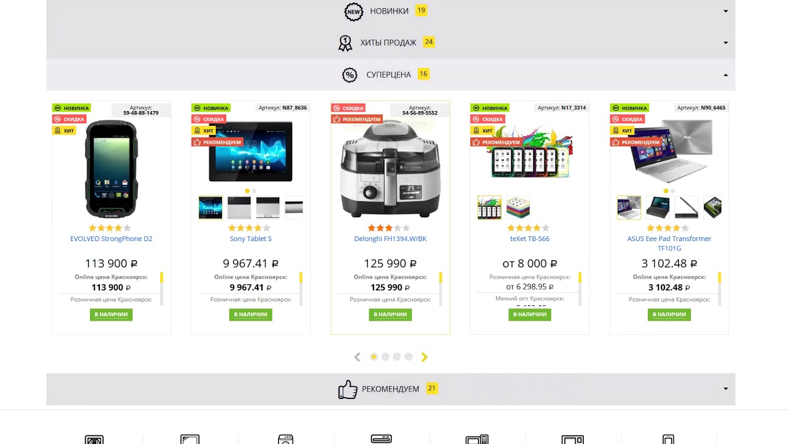789x444 pixels.
Task: Click the award ribbon icon for Хиты продаж
Action: (345, 43)
